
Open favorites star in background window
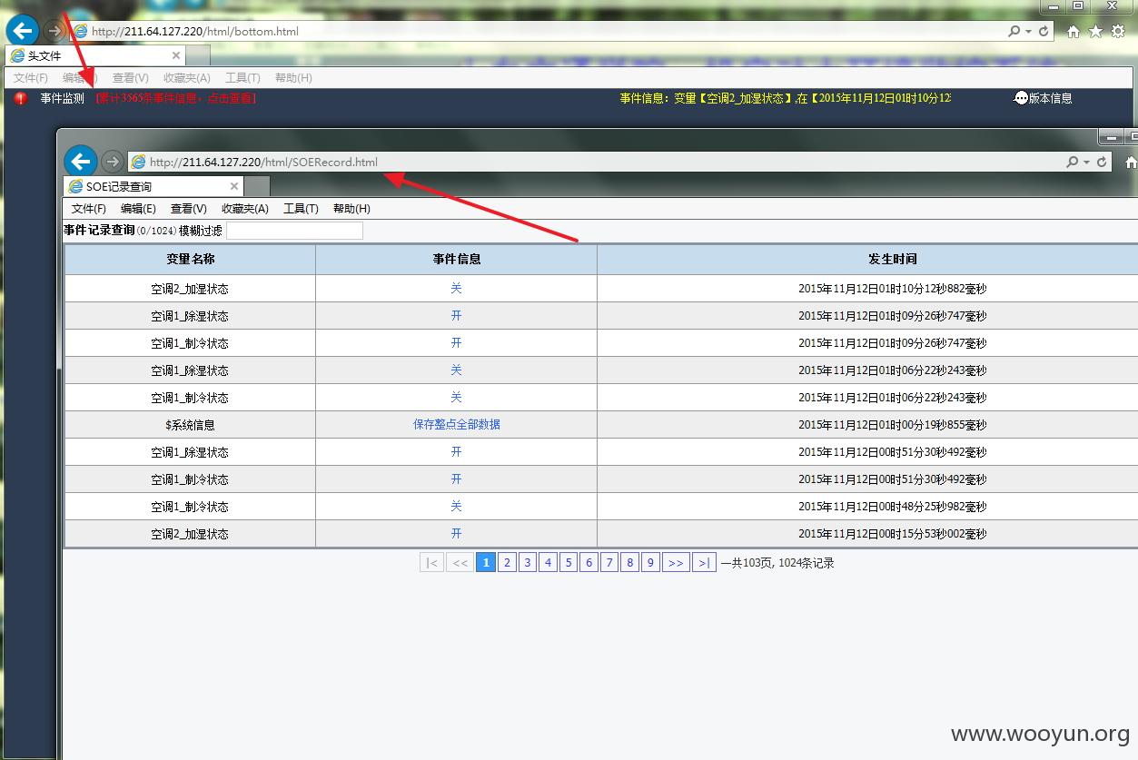1095,31
